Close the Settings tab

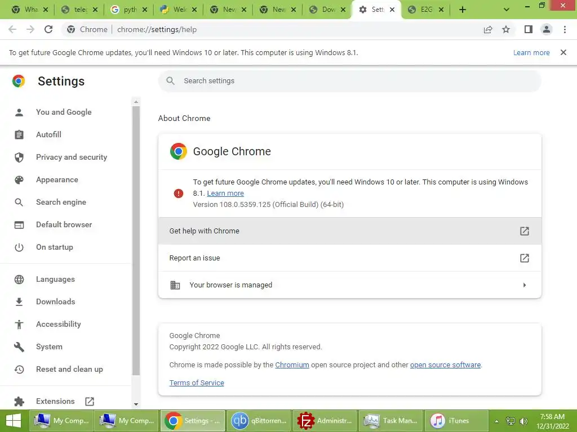click(392, 10)
